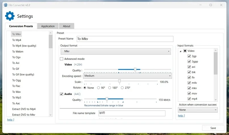
Task: Select Extract DVD to Mp4 preset
Action: [x=24, y=109]
